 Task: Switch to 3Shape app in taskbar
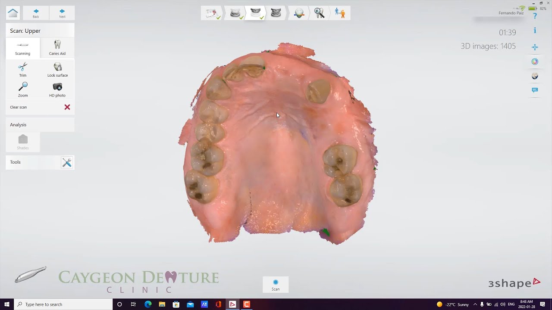click(232, 304)
